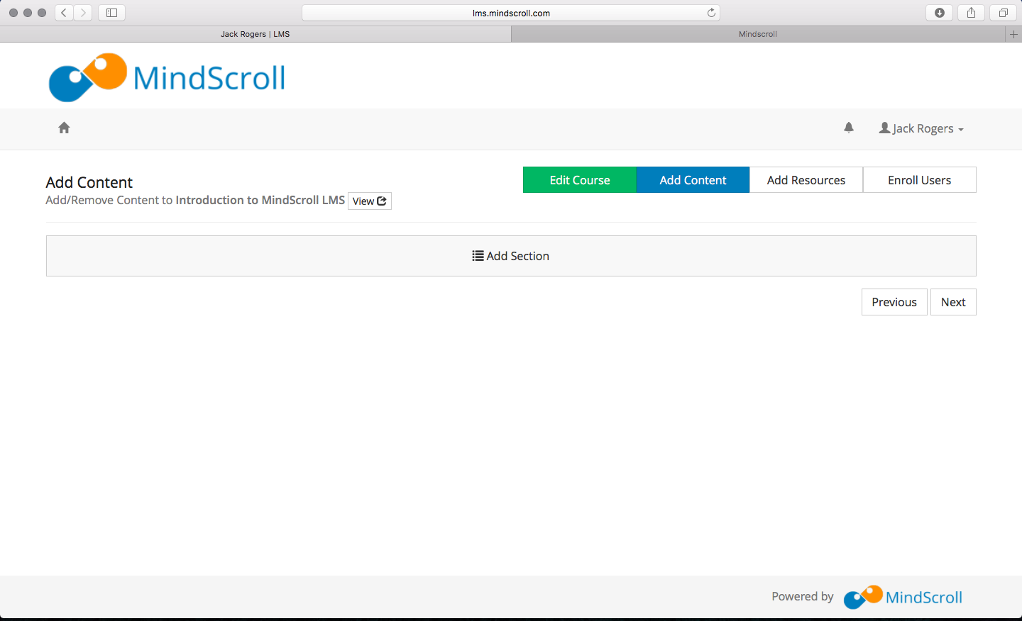Go forward in browser history
The height and width of the screenshot is (621, 1022).
83,13
